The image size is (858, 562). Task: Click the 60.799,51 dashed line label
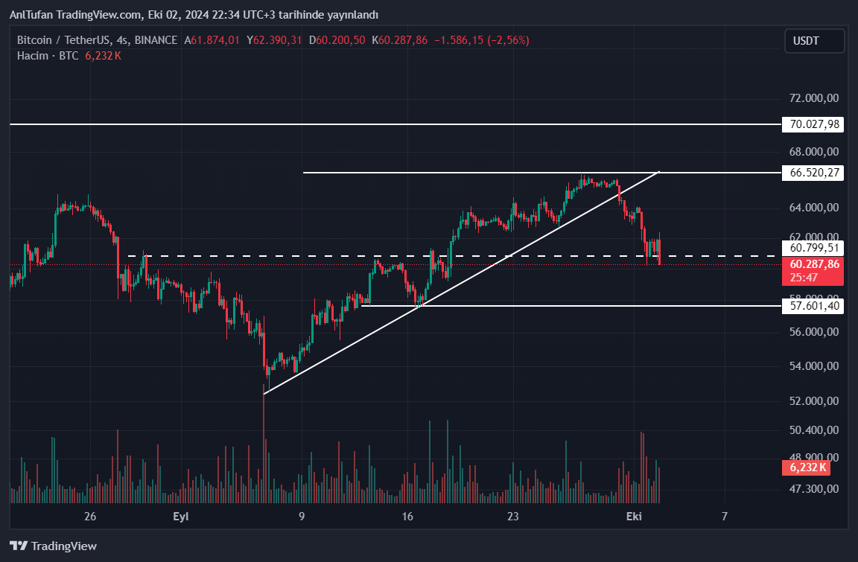[813, 248]
